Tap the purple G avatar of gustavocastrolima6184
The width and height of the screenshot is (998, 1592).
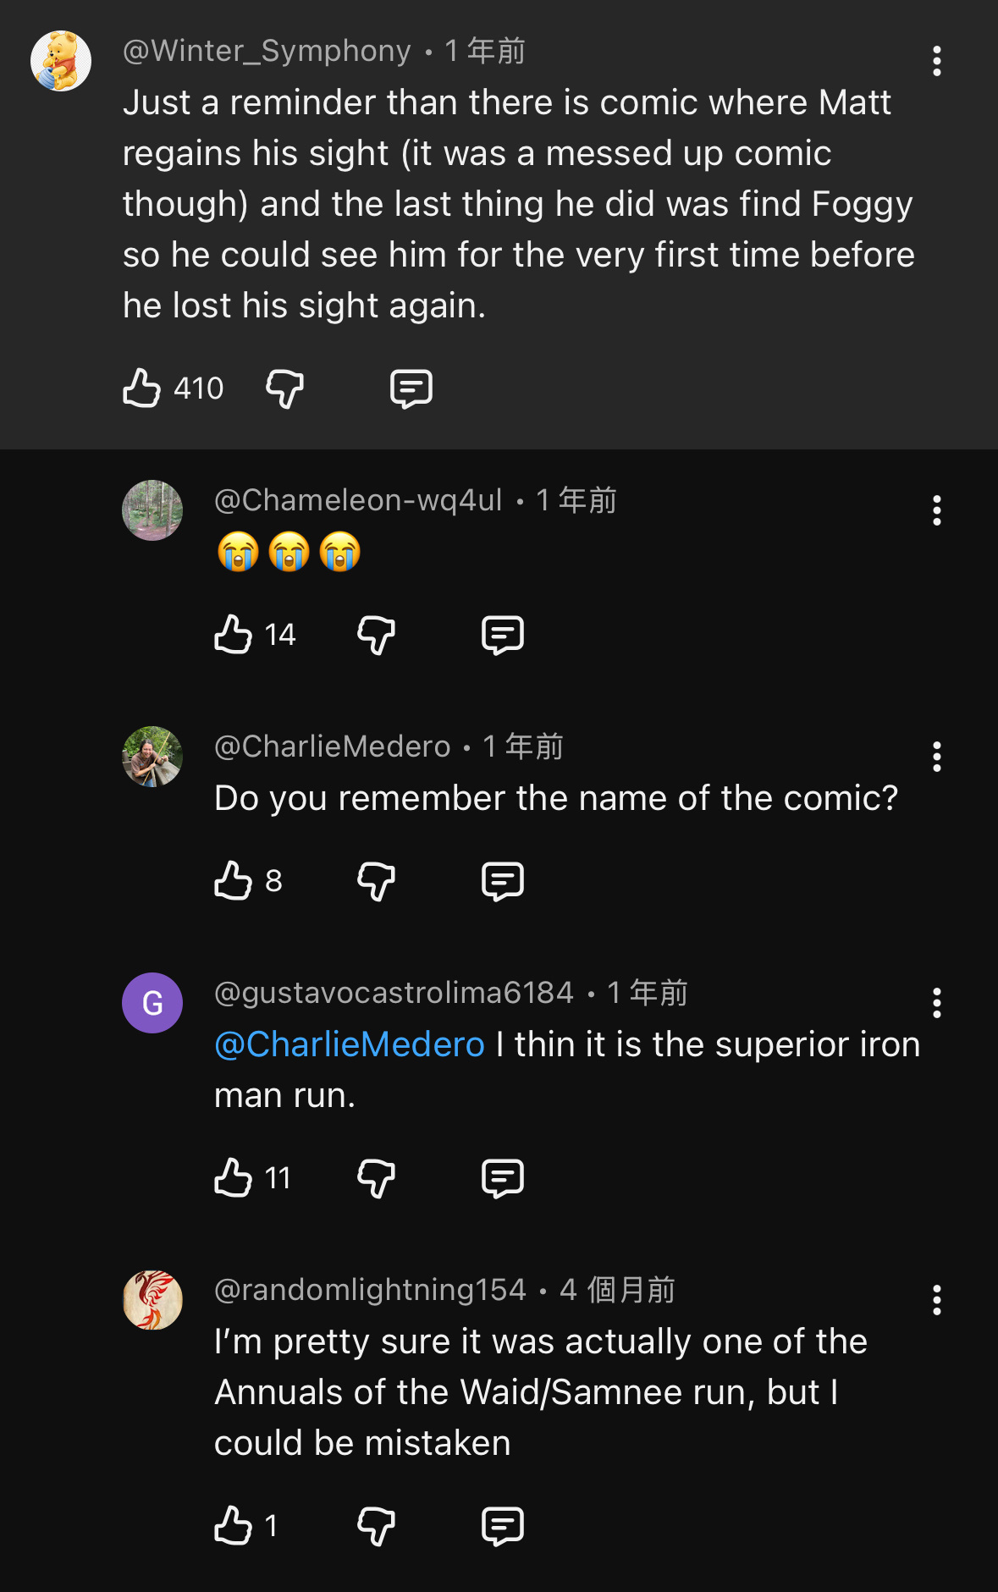[x=152, y=1003]
